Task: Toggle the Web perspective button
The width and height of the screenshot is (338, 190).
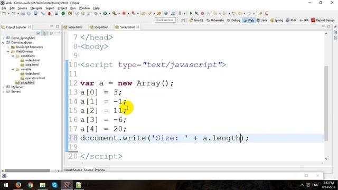Action: (x=249, y=20)
